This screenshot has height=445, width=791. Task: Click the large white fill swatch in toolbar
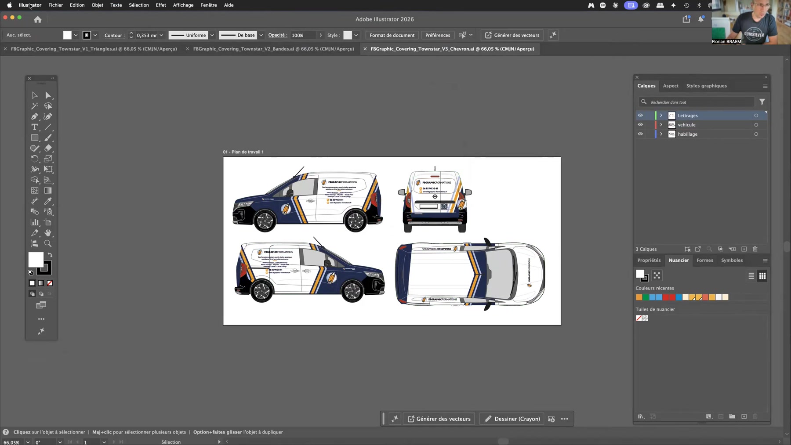(36, 259)
